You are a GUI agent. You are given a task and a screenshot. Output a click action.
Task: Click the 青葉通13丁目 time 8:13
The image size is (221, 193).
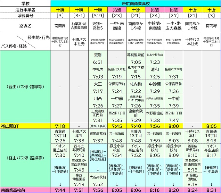coord(211,141)
